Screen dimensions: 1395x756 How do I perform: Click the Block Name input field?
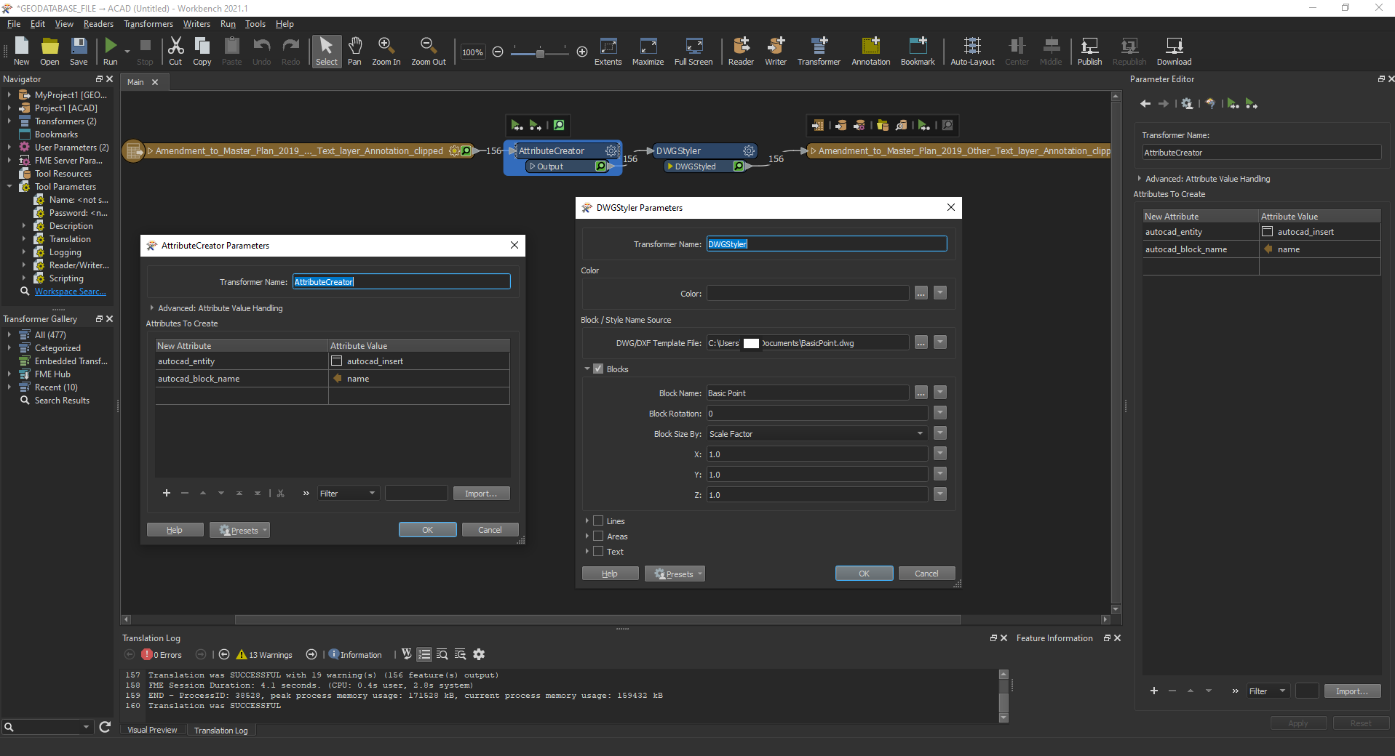click(808, 393)
